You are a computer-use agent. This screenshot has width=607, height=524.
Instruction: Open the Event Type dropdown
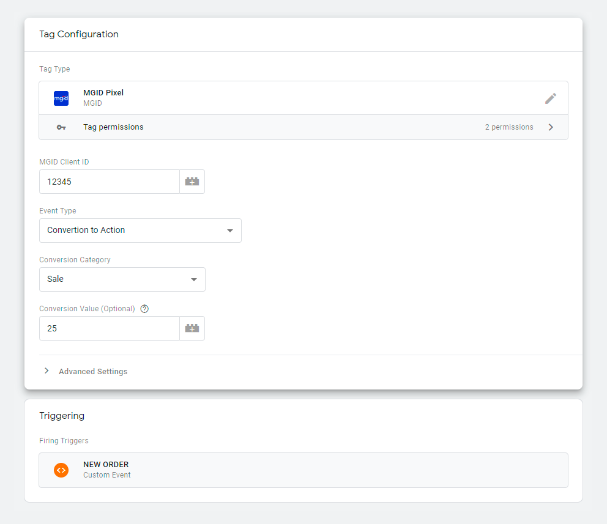click(140, 231)
